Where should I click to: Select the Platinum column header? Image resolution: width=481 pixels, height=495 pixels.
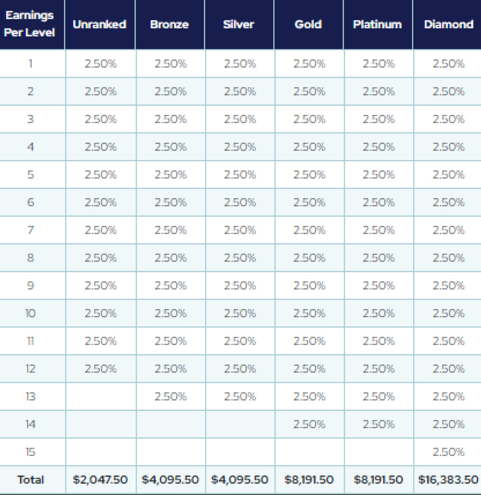(x=378, y=24)
